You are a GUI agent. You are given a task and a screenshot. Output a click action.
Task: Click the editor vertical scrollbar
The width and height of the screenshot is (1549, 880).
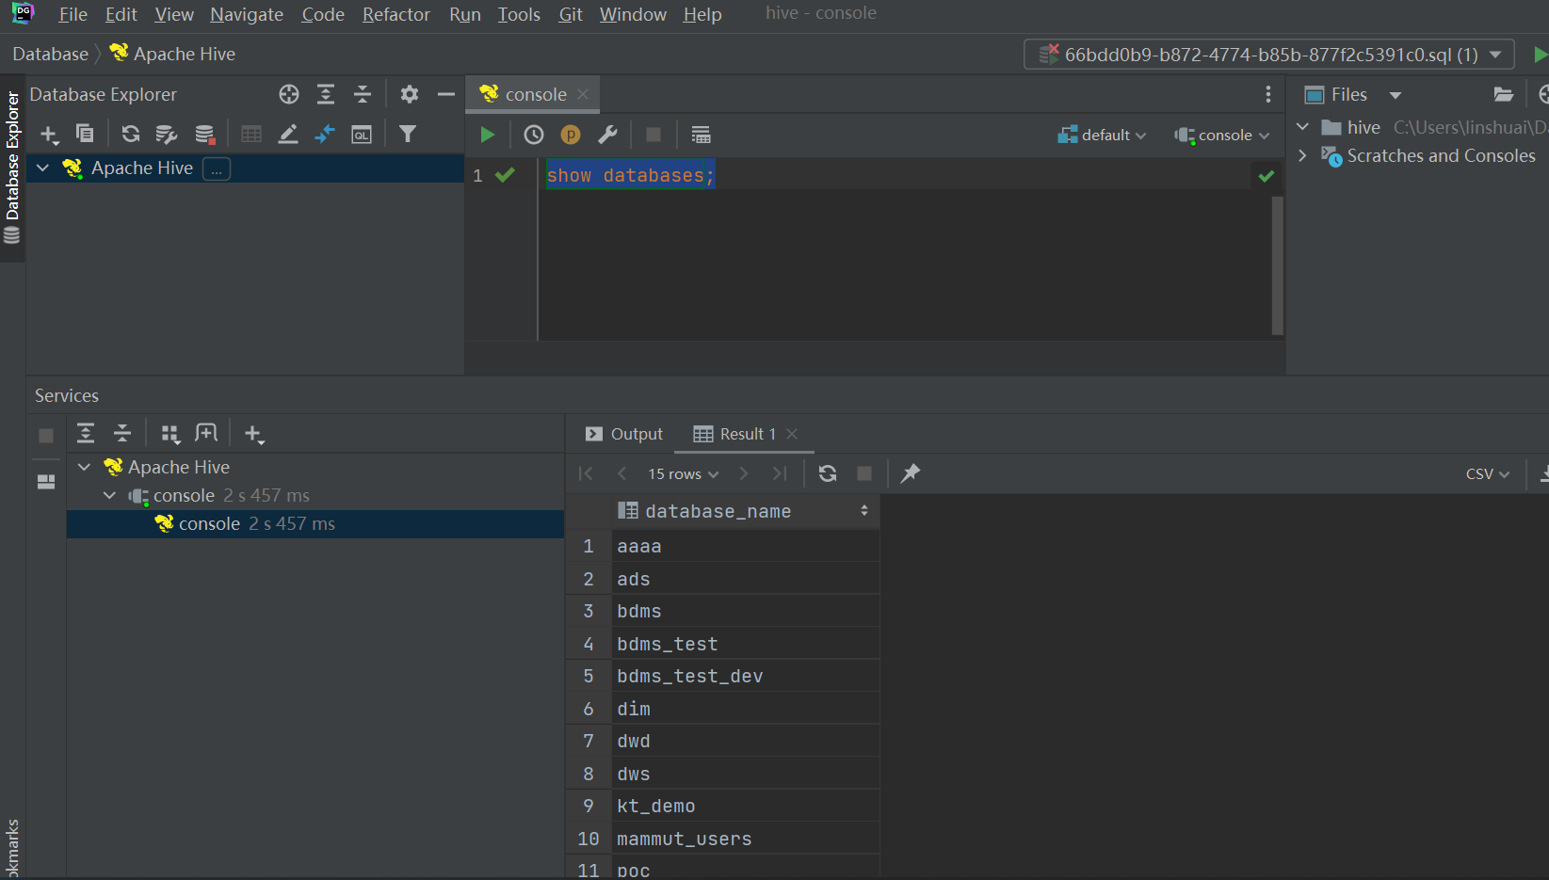tap(1277, 265)
